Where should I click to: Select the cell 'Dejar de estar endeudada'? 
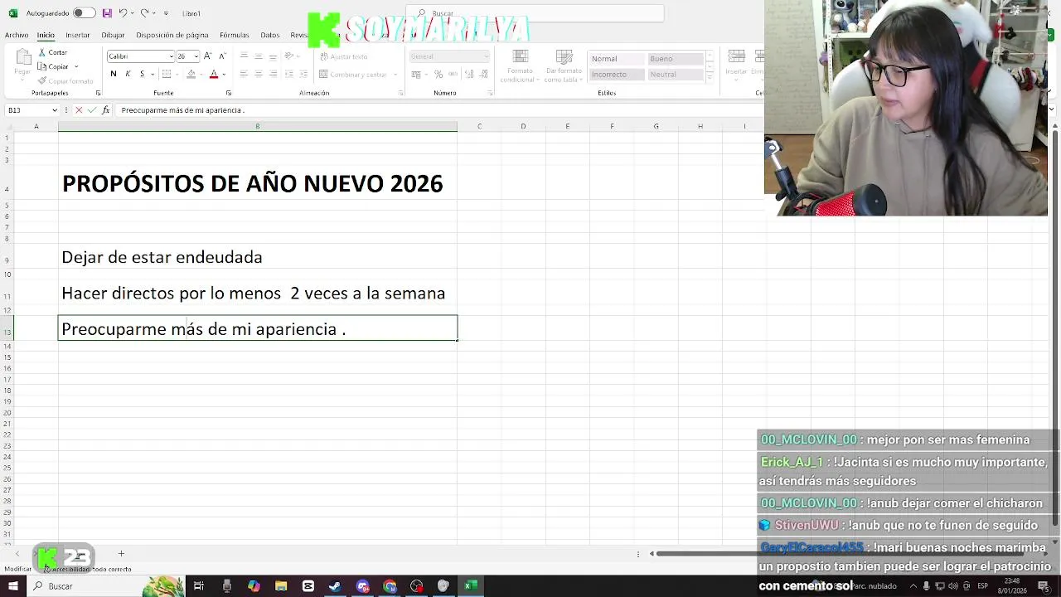pos(258,257)
